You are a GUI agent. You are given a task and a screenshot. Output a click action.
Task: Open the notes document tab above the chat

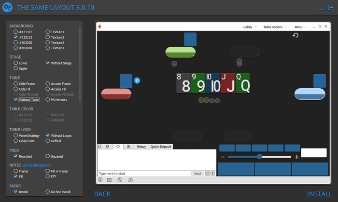(x=128, y=147)
